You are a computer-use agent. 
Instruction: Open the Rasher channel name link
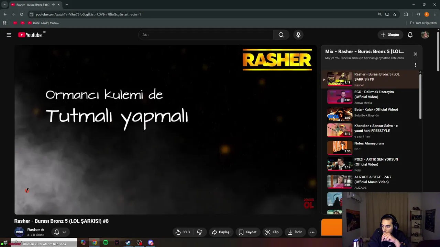34,230
